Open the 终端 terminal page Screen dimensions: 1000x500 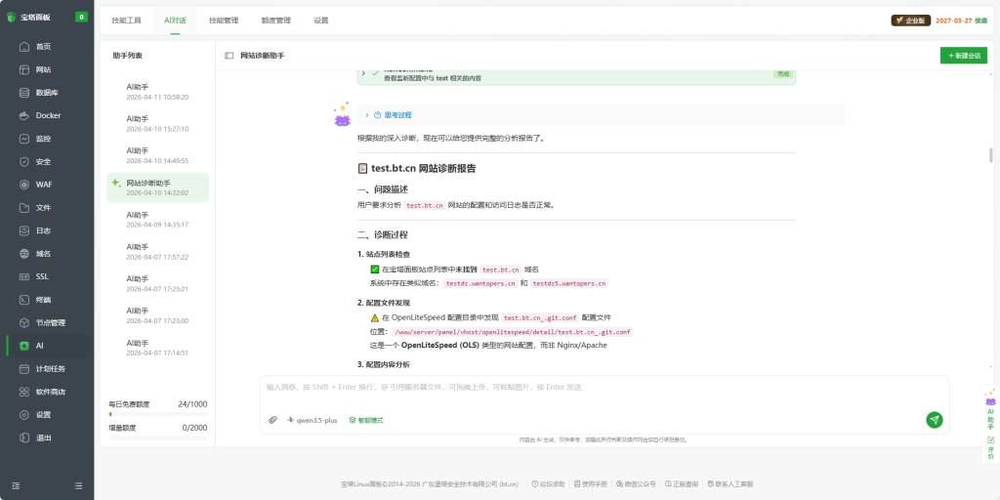43,300
